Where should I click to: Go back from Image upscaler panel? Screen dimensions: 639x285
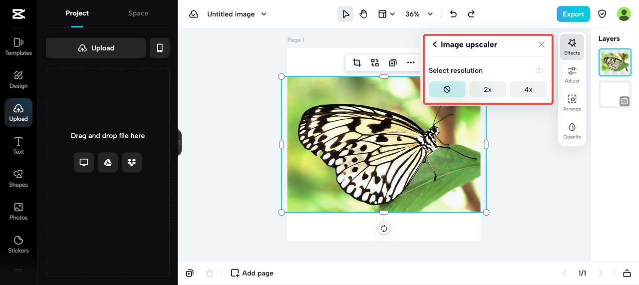click(x=434, y=44)
